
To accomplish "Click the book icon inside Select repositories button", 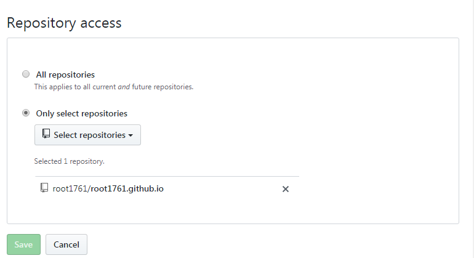I will pyautogui.click(x=46, y=134).
